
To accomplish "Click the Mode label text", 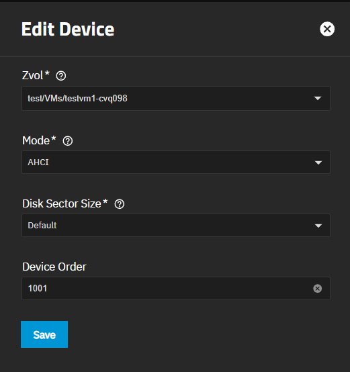I will [x=36, y=140].
